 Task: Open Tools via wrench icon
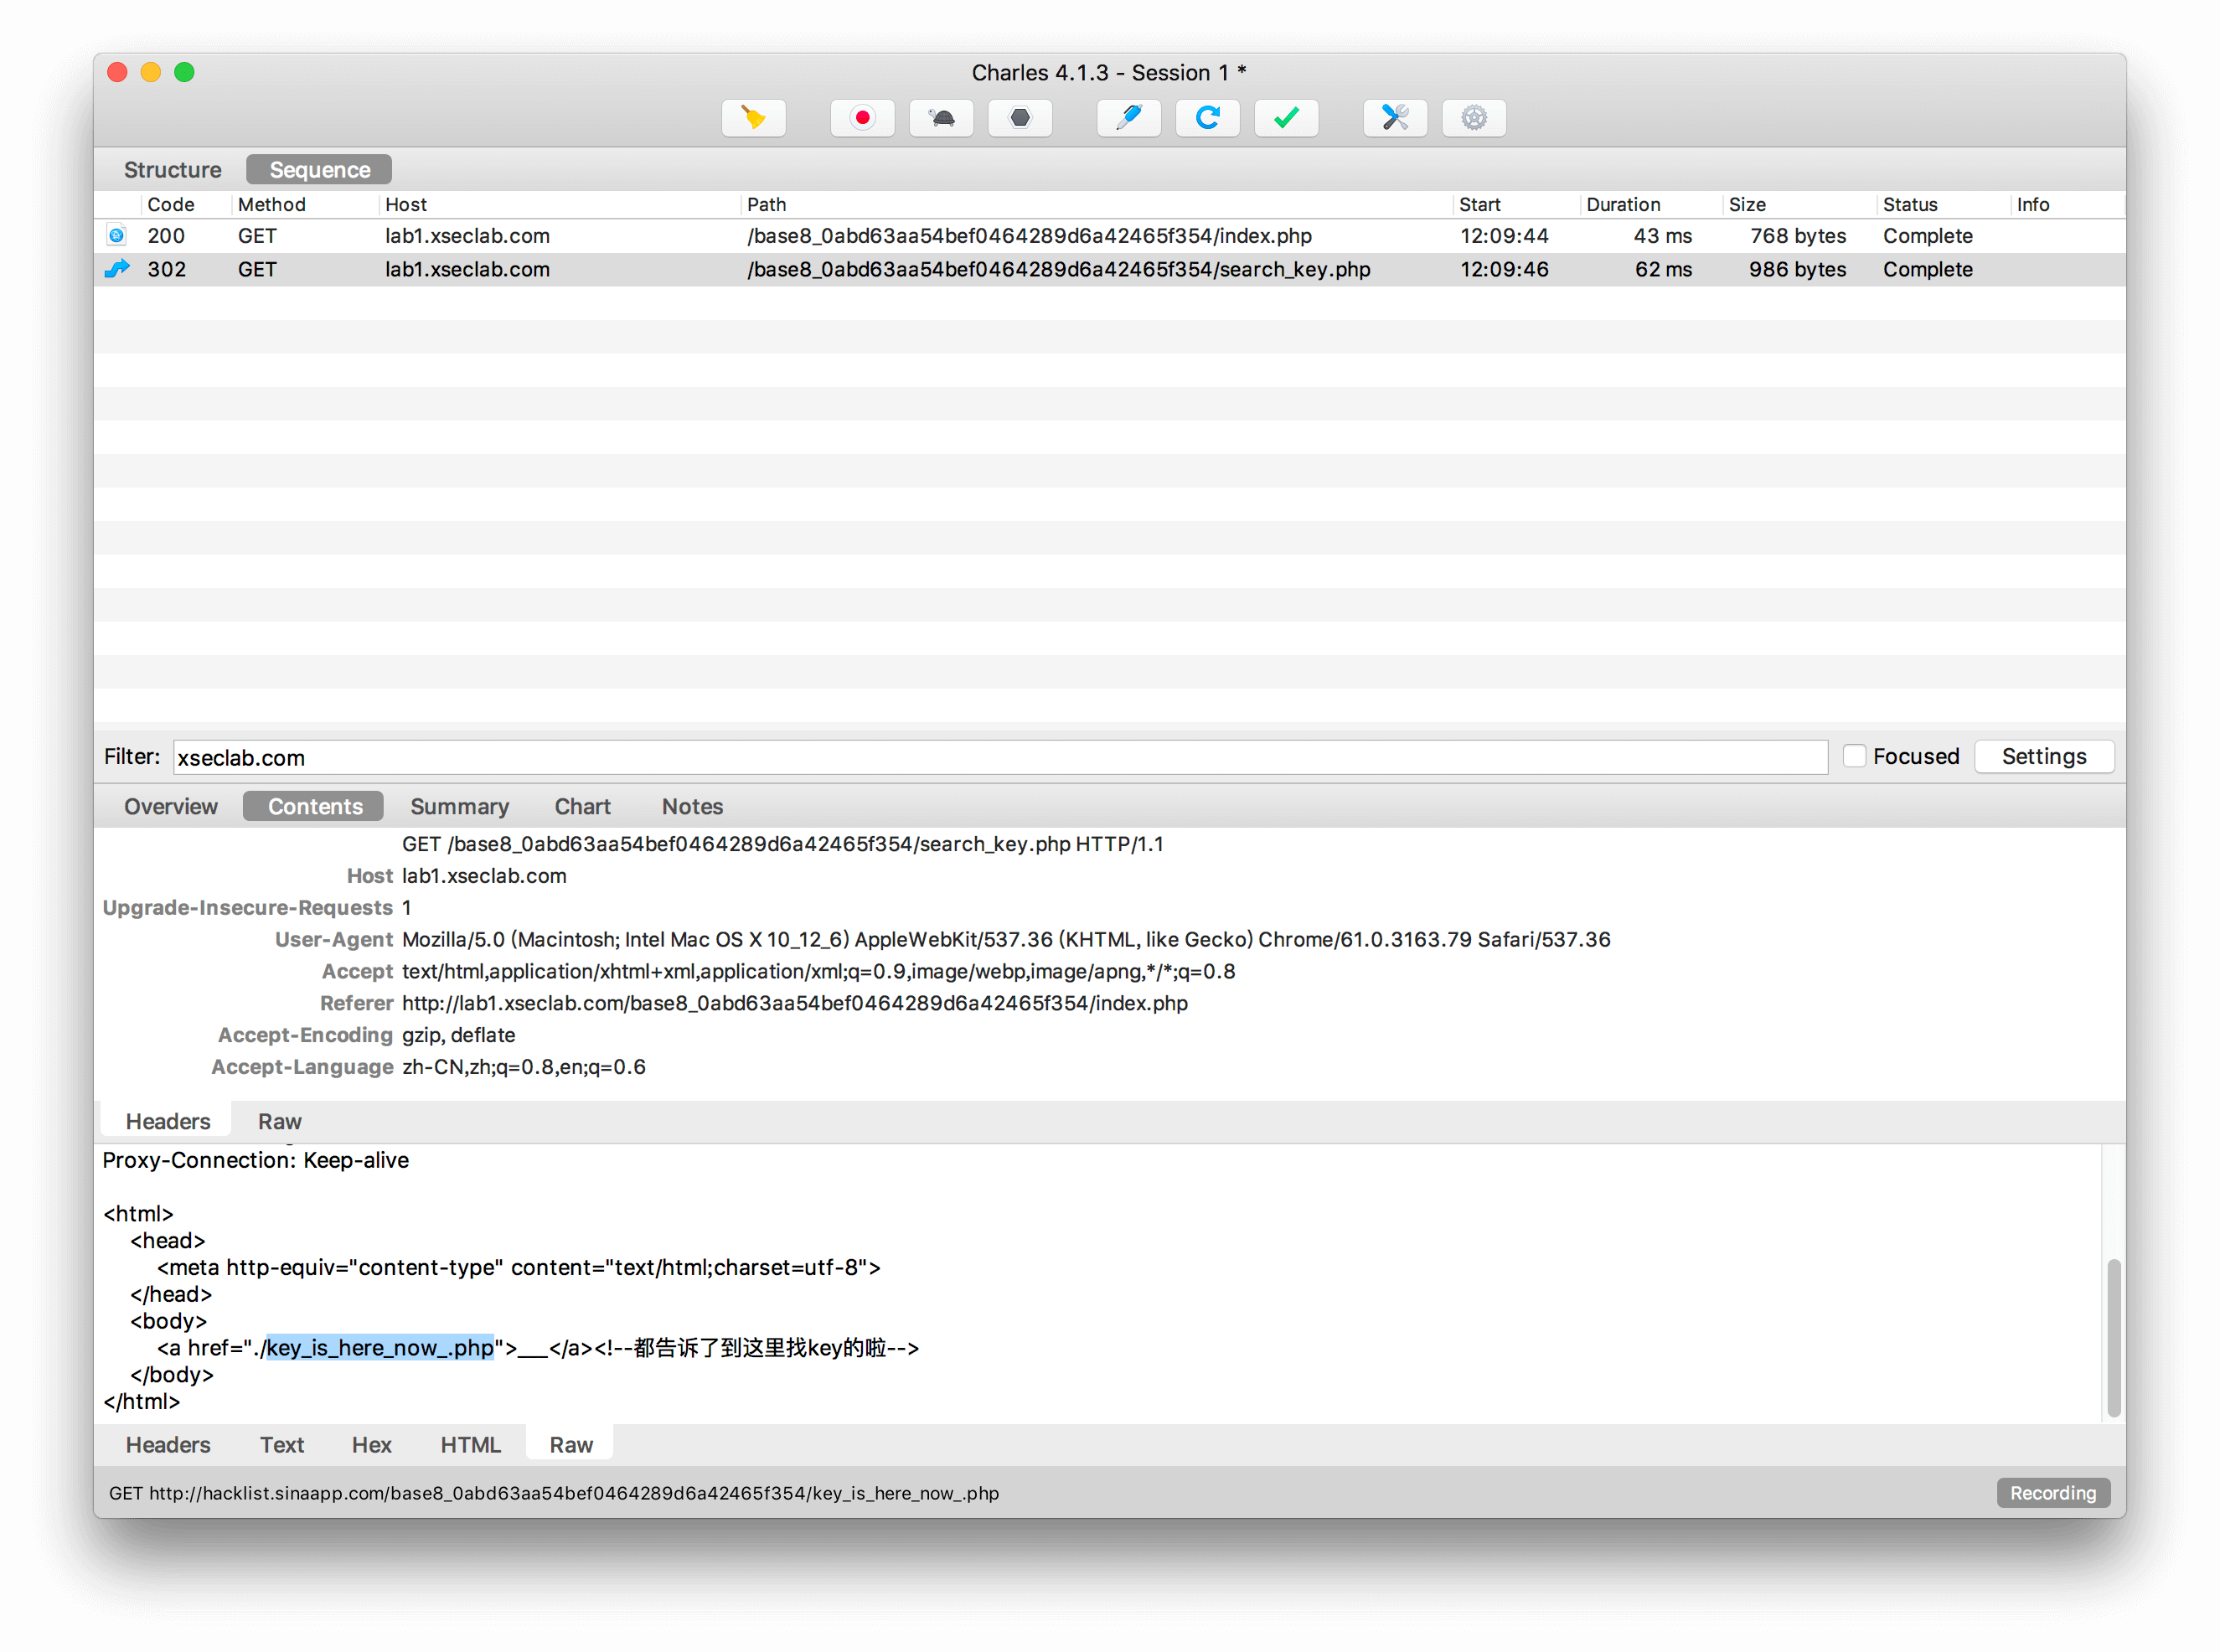[1396, 118]
